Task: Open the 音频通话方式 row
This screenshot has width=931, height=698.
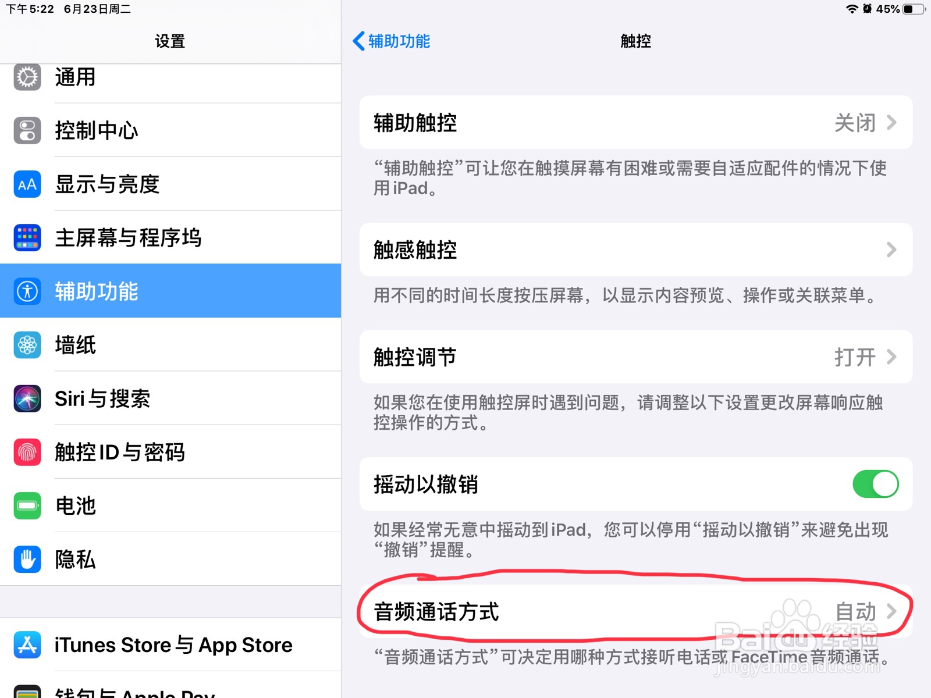Action: click(635, 611)
